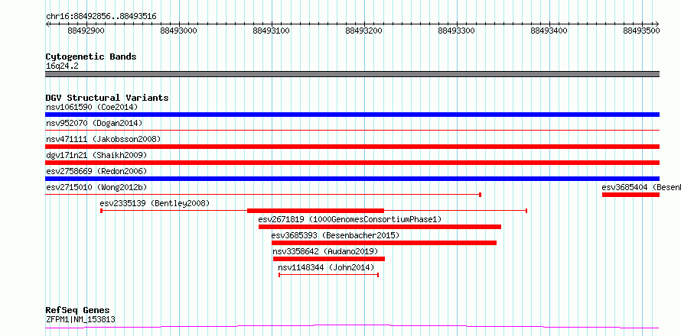Click ruler position 88493500

point(642,31)
